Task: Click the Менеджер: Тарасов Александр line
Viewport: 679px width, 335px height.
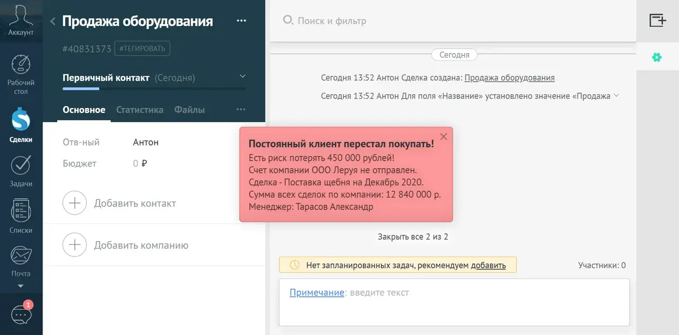Action: [311, 207]
